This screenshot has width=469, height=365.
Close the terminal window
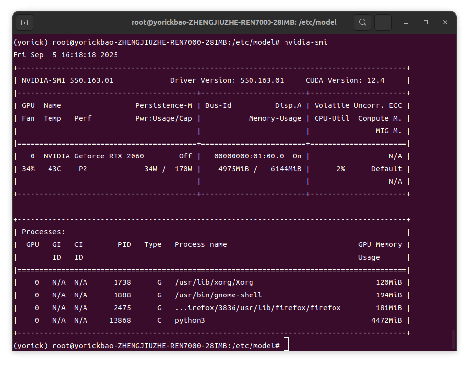pyautogui.click(x=445, y=22)
